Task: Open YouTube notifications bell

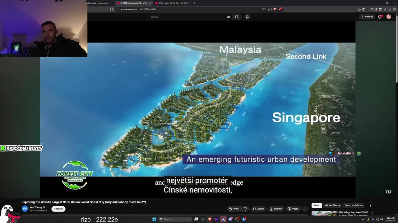Action: click(380, 17)
